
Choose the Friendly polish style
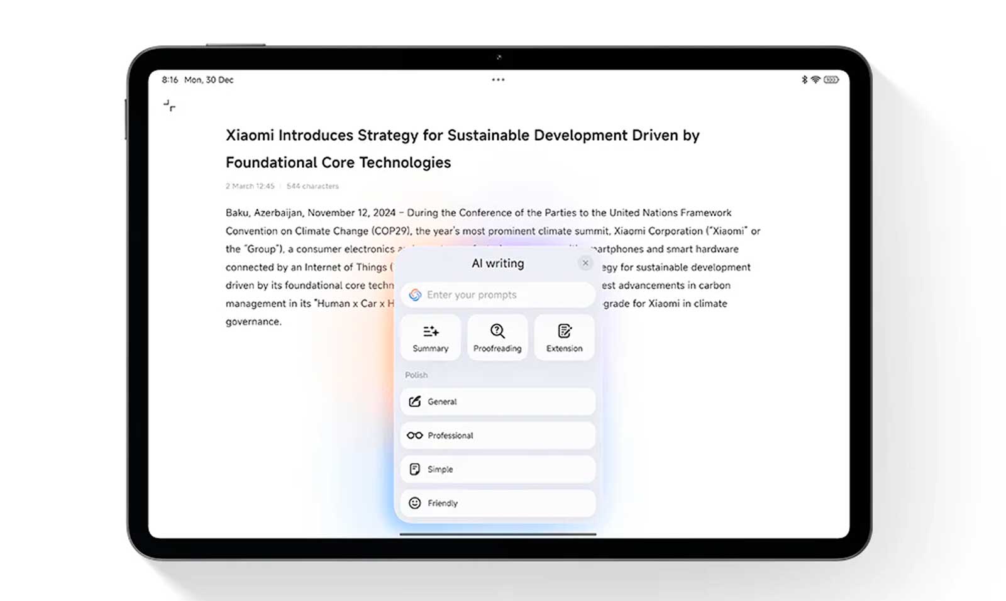(x=497, y=504)
